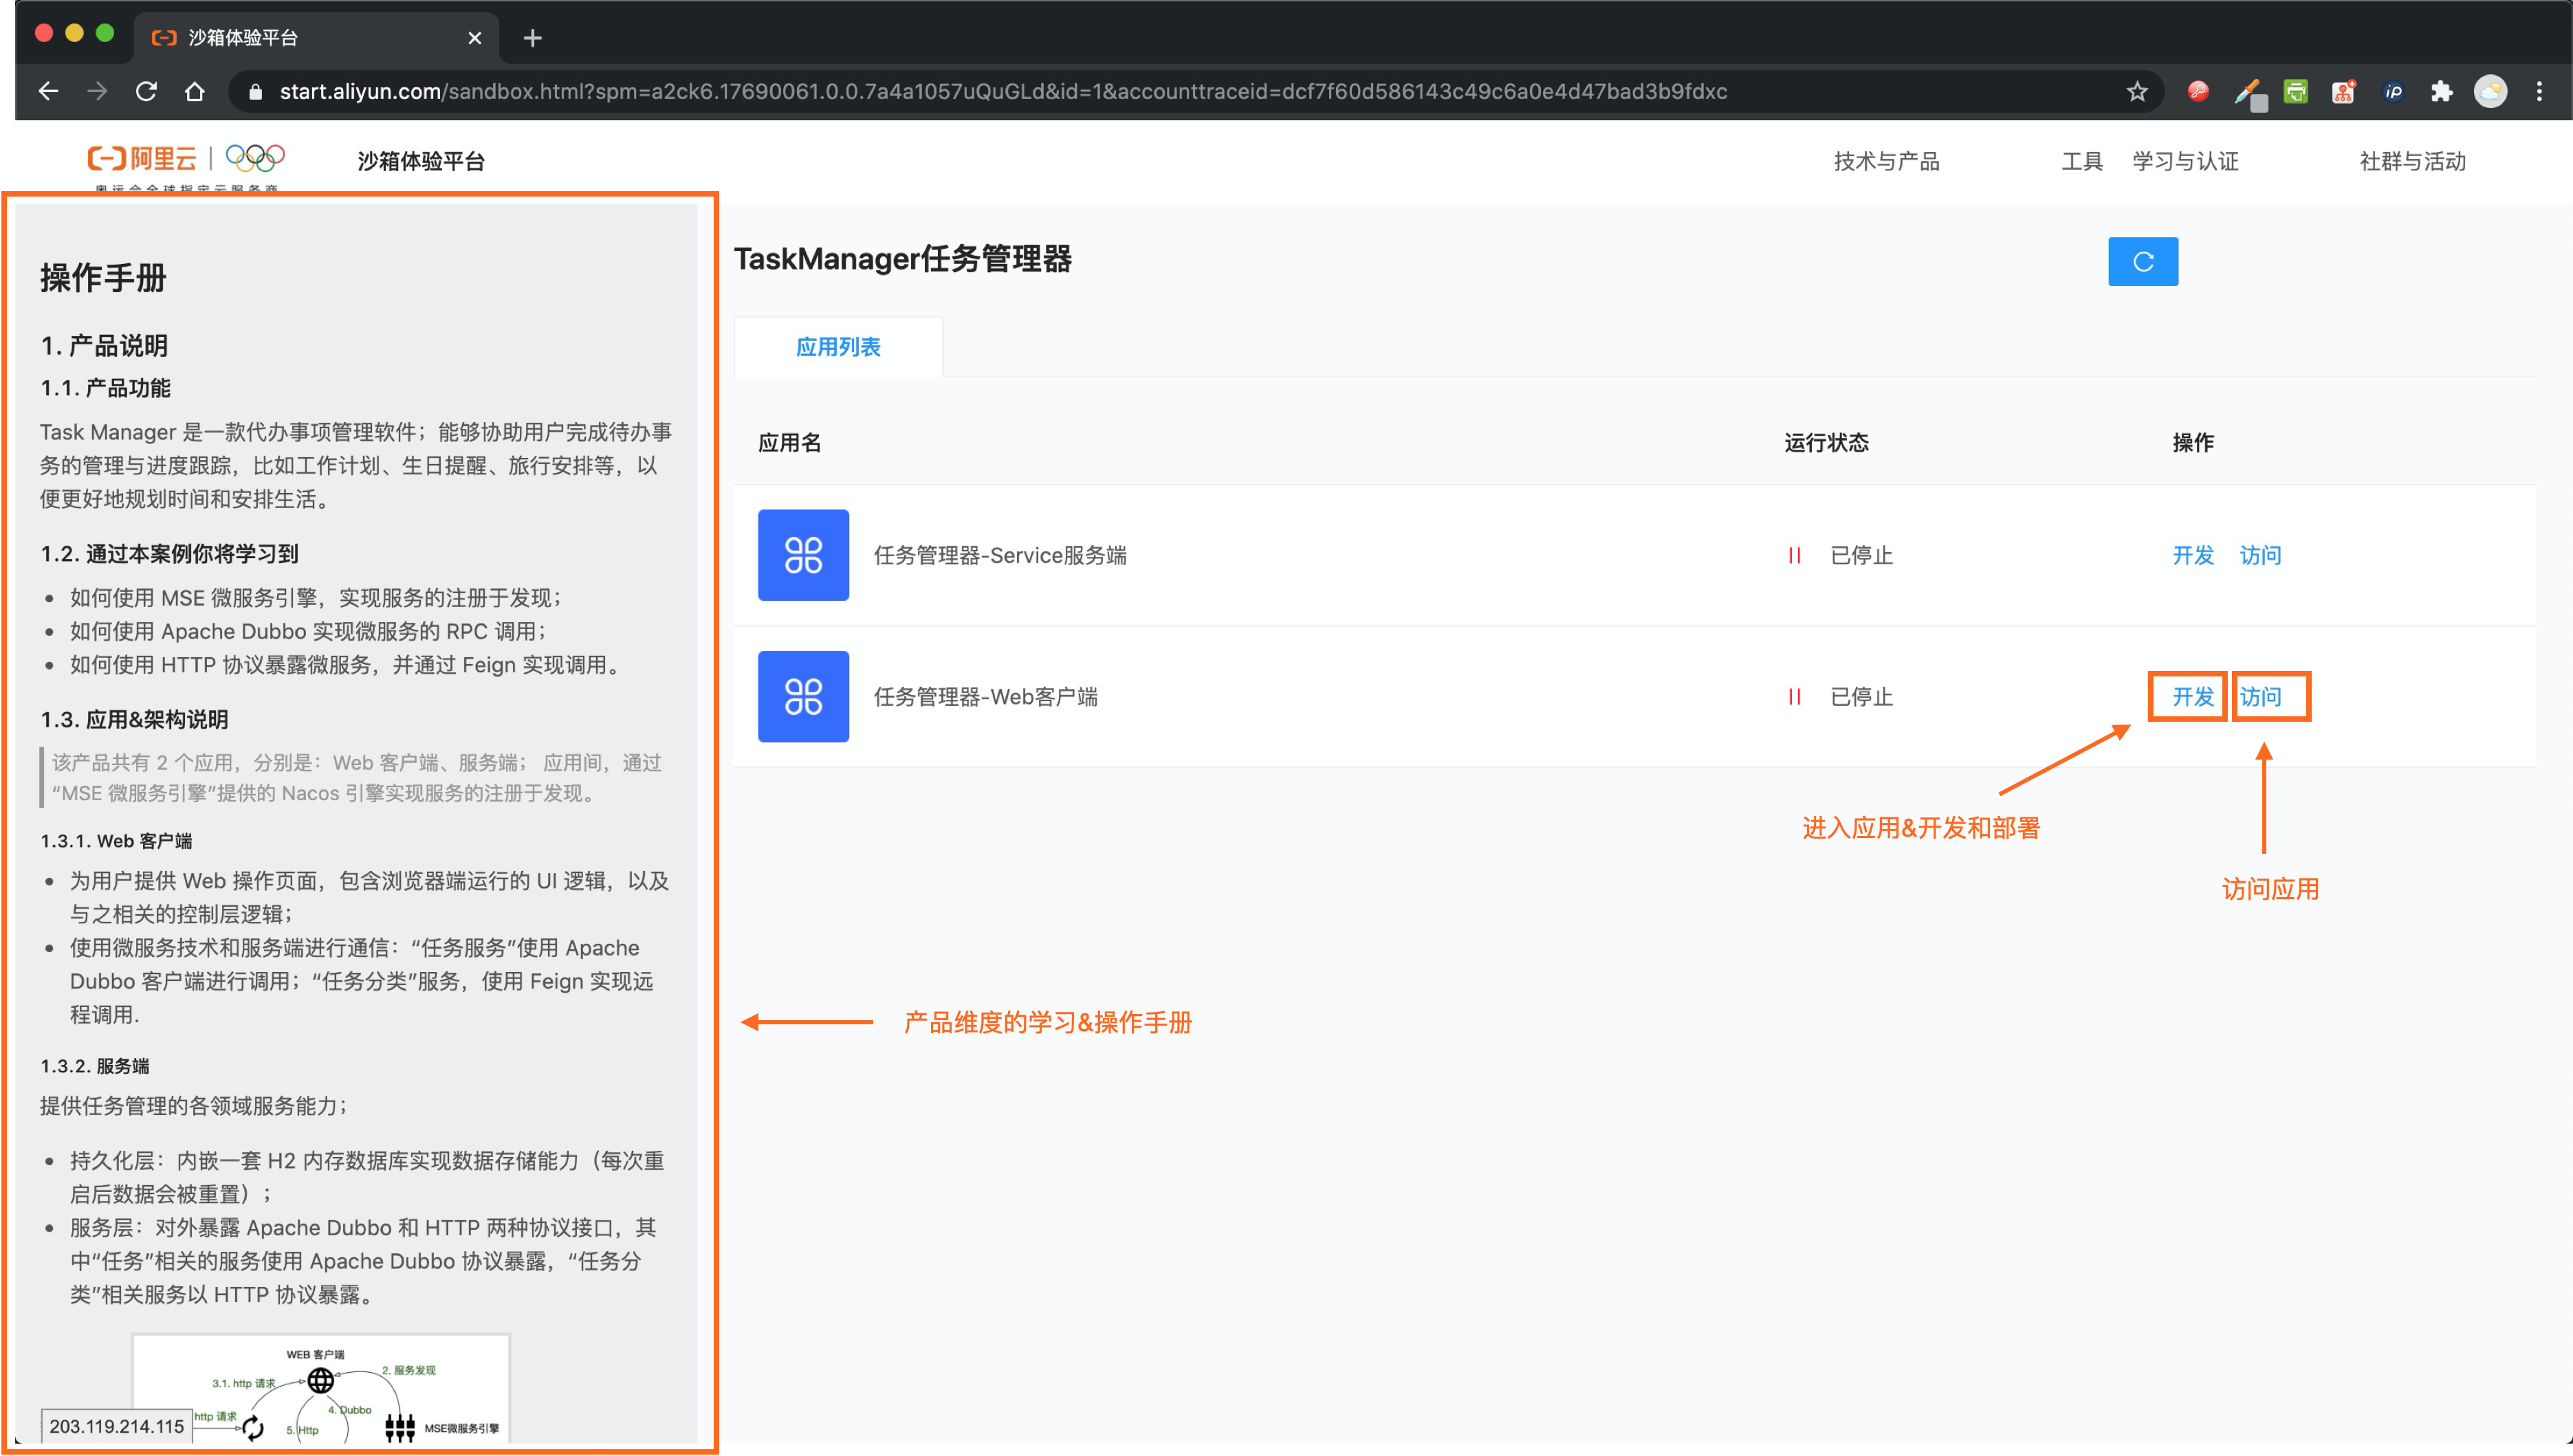The image size is (2573, 1456).
Task: Reload the page with the browser refresh icon
Action: coord(146,92)
